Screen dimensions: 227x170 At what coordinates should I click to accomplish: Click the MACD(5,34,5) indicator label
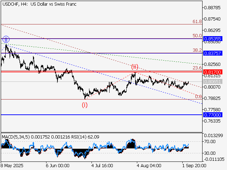(16, 136)
